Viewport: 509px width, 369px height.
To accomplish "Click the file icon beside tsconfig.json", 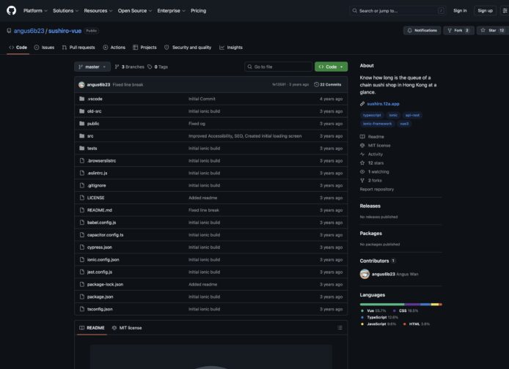I will click(82, 309).
